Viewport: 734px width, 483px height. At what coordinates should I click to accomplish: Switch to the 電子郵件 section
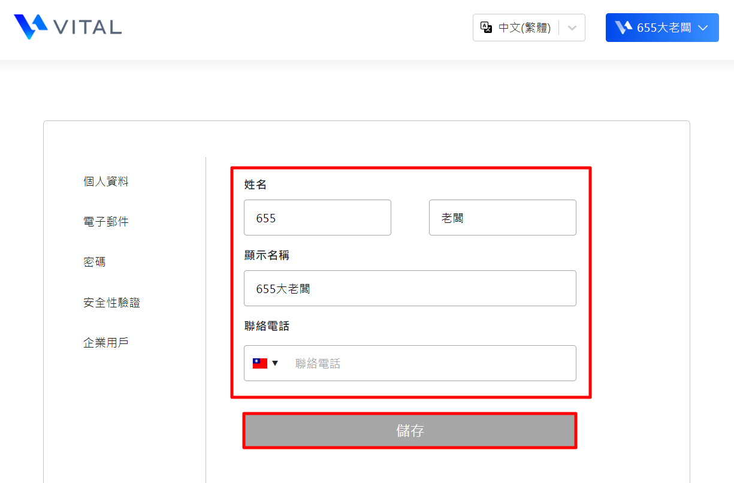[106, 222]
